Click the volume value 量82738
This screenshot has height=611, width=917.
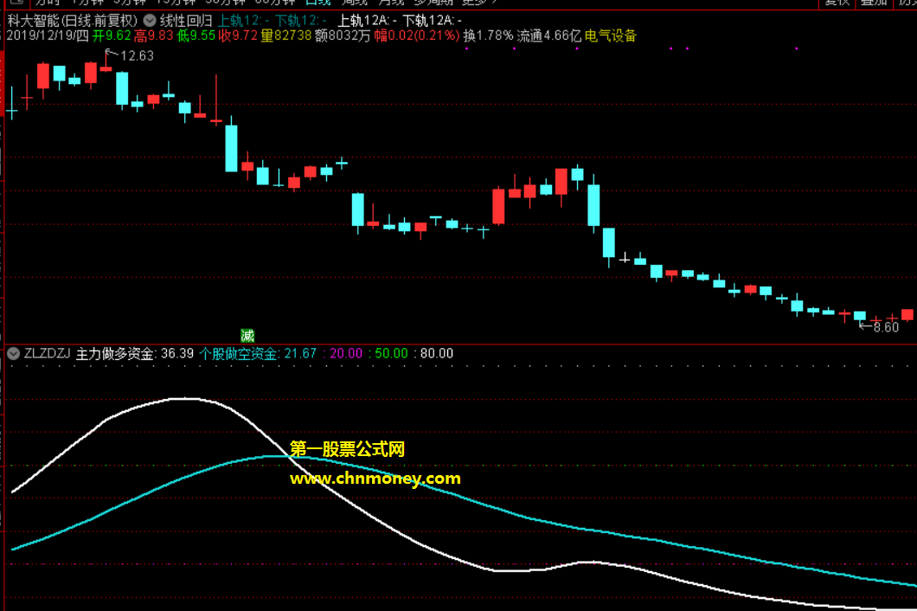pos(286,35)
